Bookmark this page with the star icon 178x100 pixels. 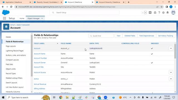pyautogui.click(x=162, y=7)
